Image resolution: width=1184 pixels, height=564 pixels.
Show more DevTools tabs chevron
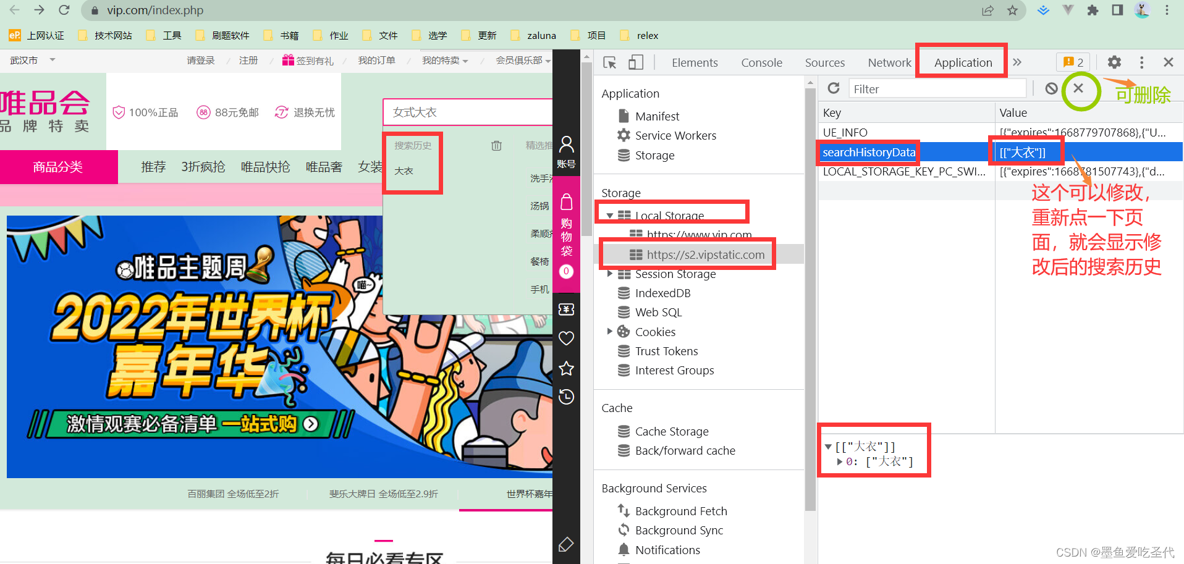[1017, 62]
